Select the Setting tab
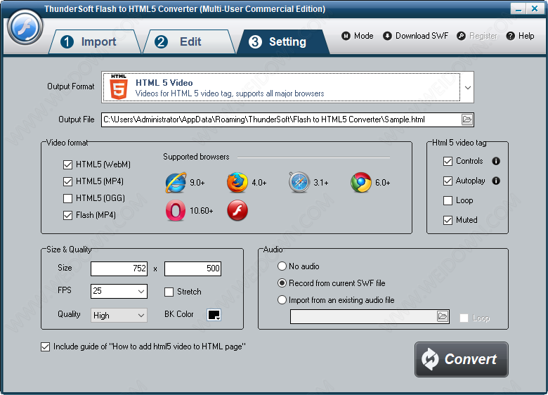Viewport: 548px width, 395px height. [283, 41]
